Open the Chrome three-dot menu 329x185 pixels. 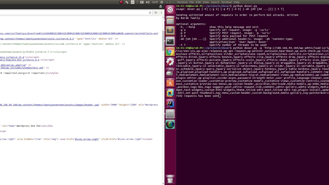161,13
